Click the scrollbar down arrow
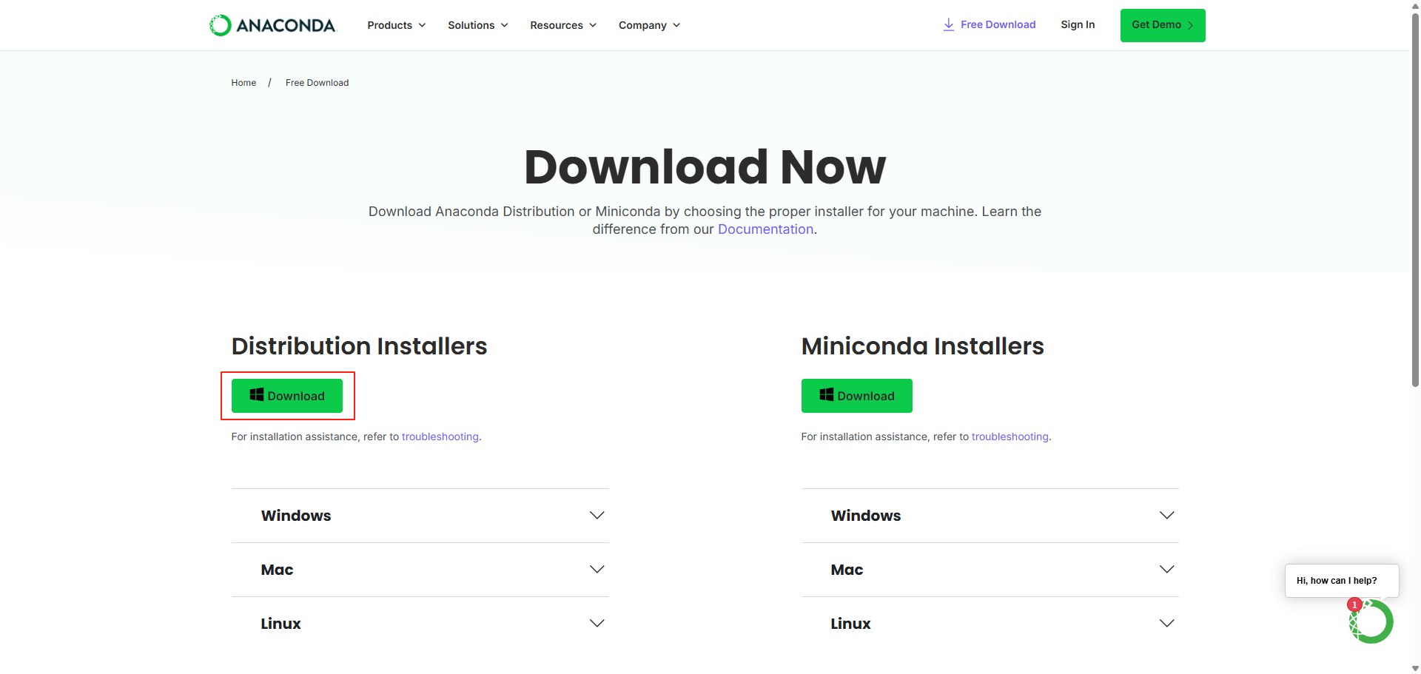This screenshot has width=1421, height=674. (1415, 668)
